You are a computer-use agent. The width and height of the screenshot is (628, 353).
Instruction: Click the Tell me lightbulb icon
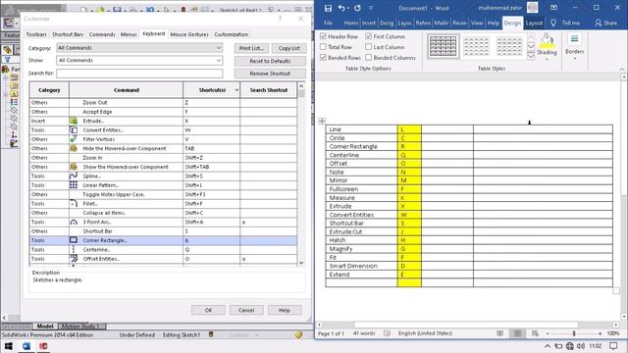point(553,24)
